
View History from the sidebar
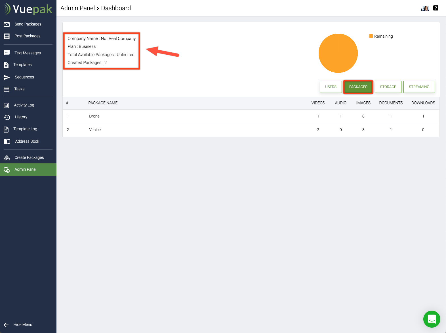(x=21, y=117)
